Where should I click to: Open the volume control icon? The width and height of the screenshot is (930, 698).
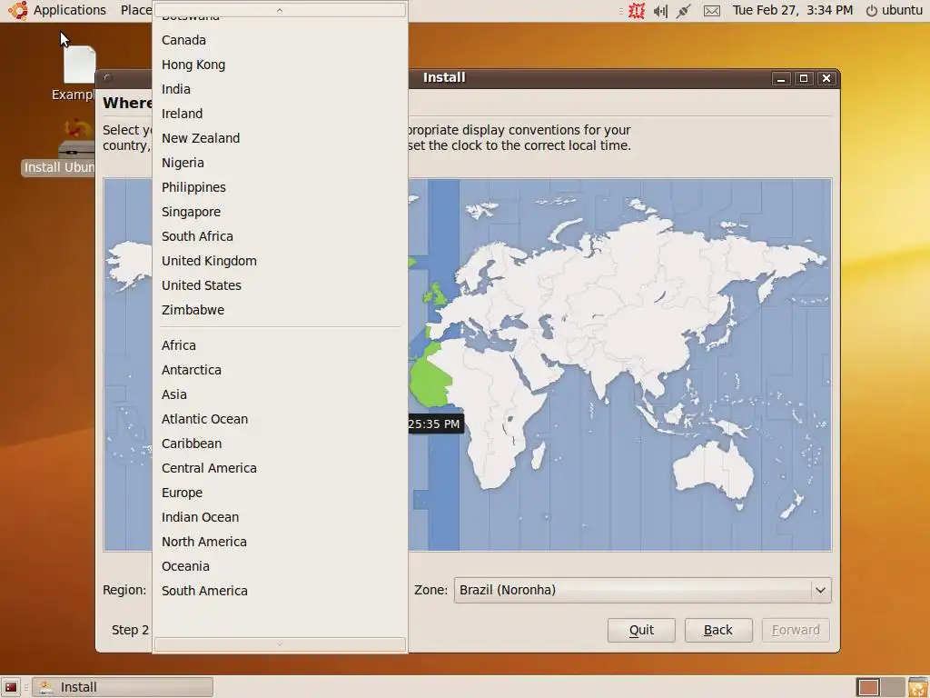coord(660,11)
